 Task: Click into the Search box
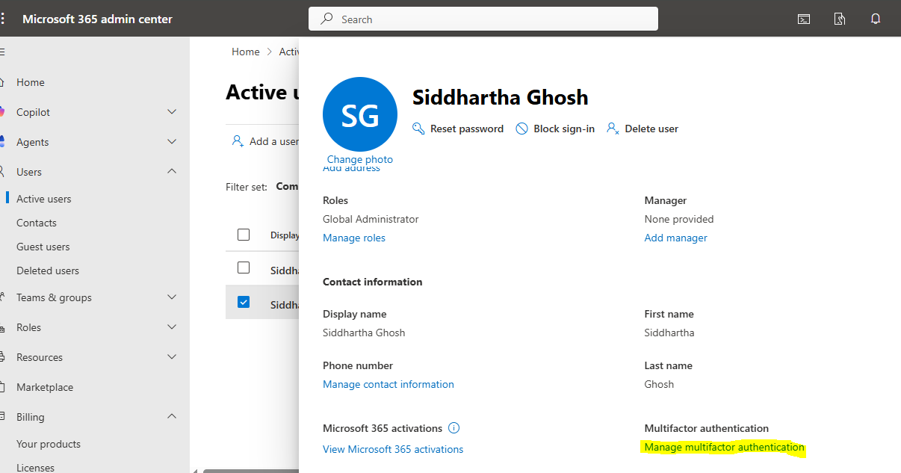483,19
